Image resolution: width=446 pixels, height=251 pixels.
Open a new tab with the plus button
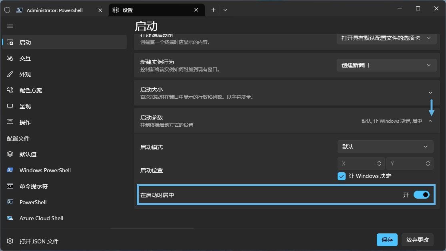[x=213, y=9]
